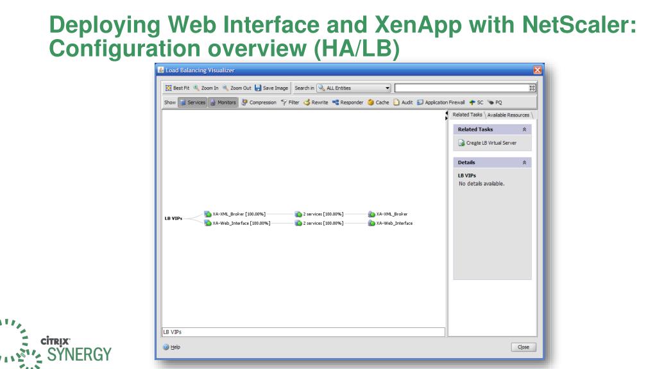Collapse the Related Tasks section
The height and width of the screenshot is (369, 657).
click(x=524, y=129)
